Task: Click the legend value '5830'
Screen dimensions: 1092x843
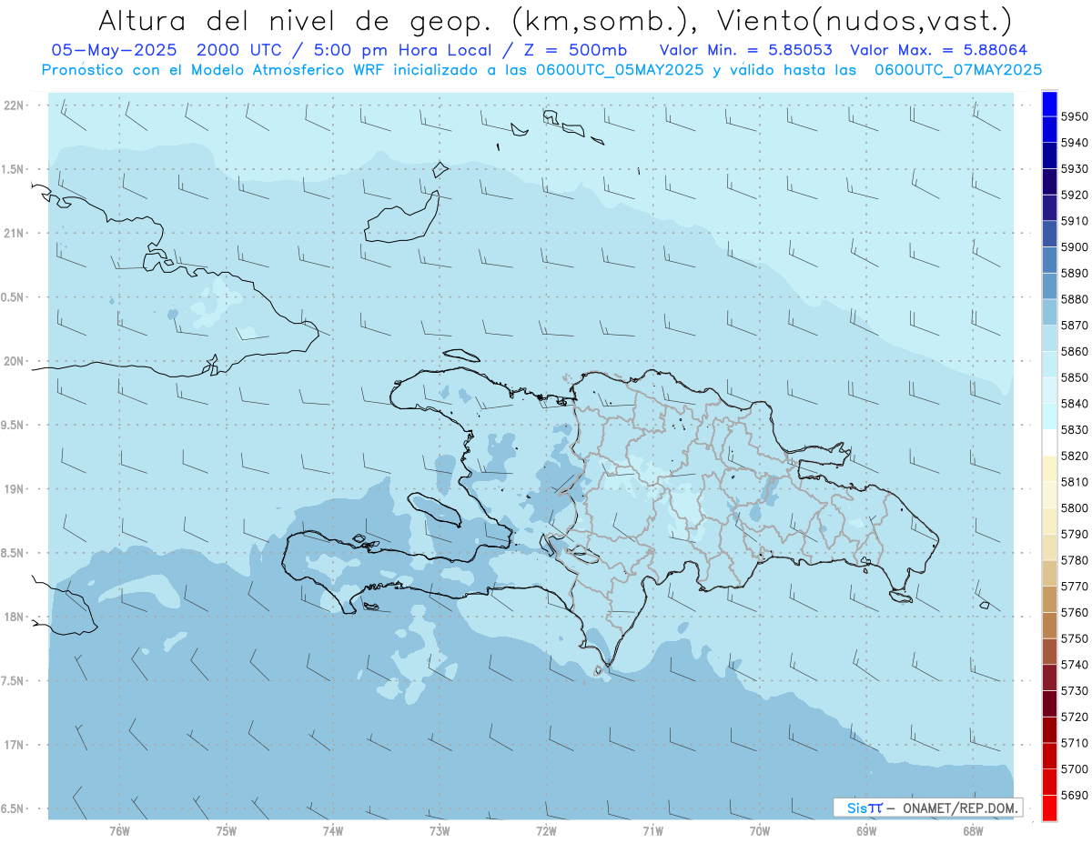Action: 1074,430
